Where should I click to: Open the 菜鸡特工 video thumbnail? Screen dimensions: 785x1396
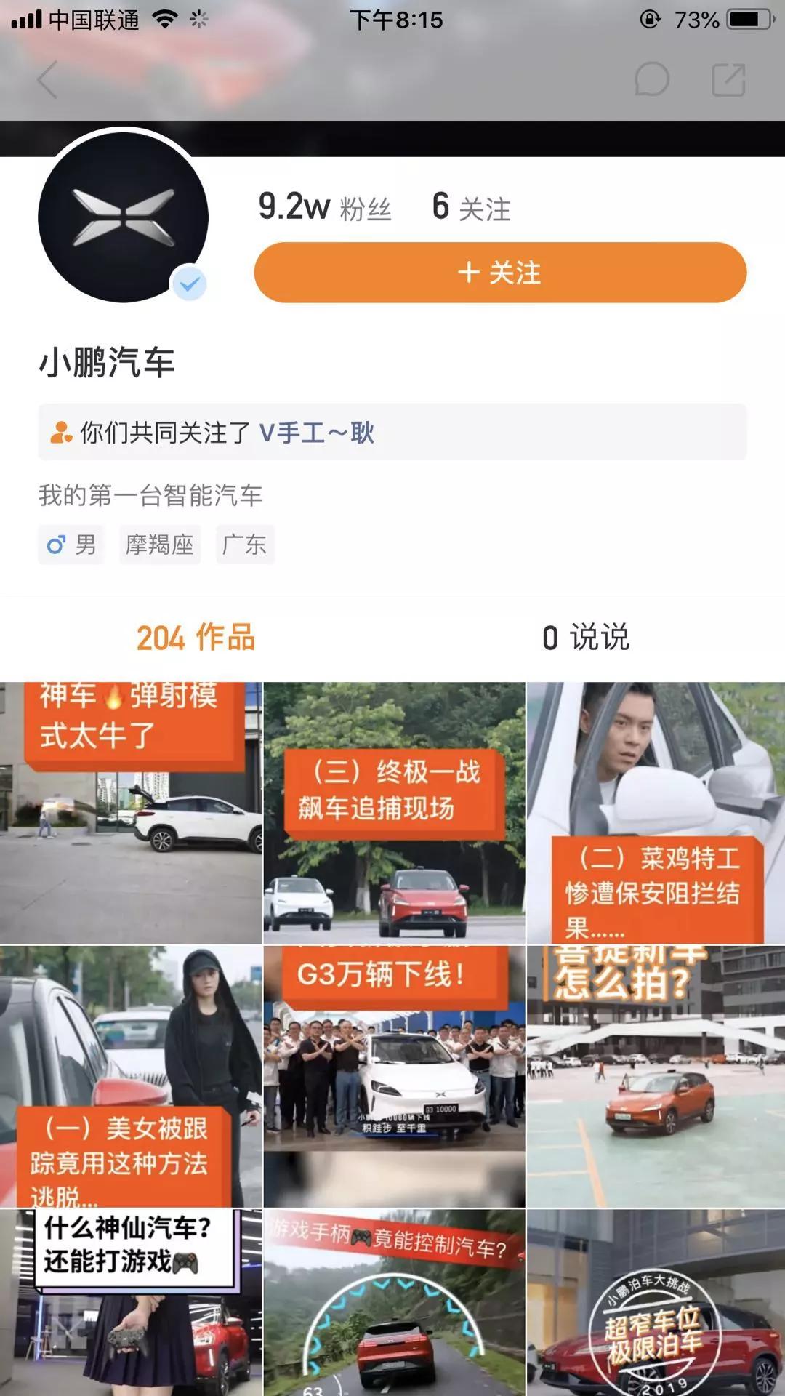coord(656,813)
